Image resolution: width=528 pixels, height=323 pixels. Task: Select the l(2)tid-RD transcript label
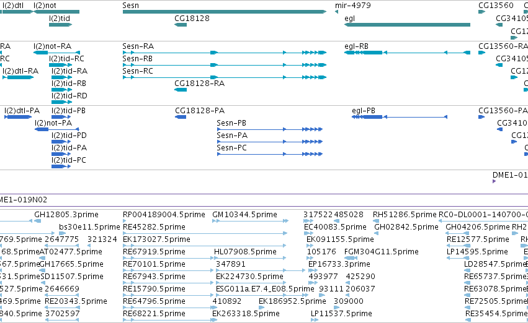(69, 96)
